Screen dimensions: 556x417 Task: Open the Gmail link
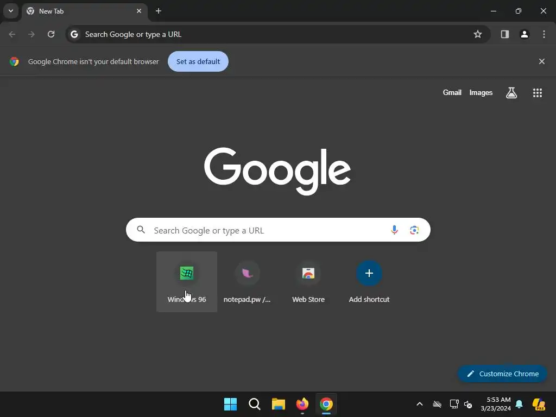pyautogui.click(x=452, y=92)
